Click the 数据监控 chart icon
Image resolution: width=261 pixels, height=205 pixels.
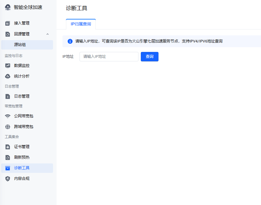point(8,66)
